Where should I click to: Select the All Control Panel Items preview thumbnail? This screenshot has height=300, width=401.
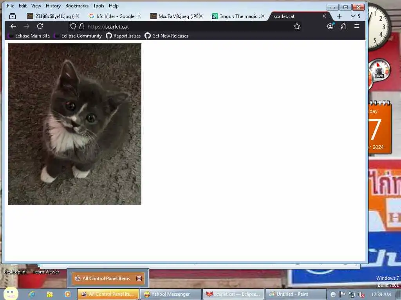tap(108, 279)
